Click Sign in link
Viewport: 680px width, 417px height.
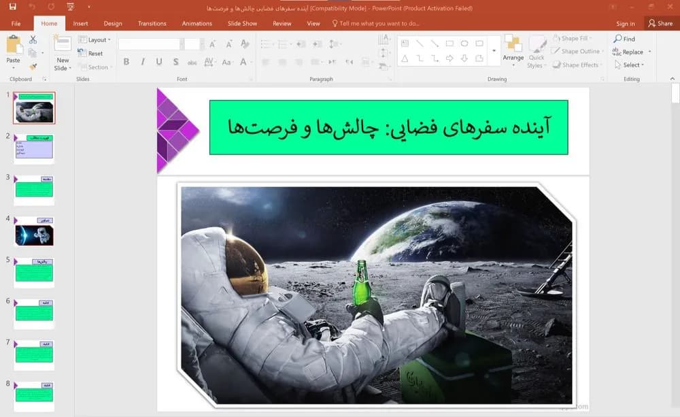point(626,23)
